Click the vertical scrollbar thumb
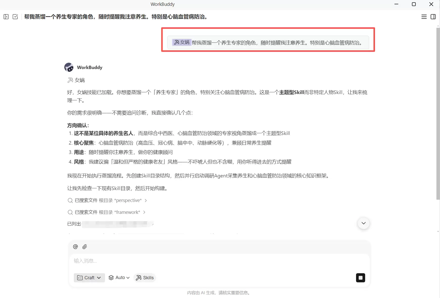The height and width of the screenshot is (298, 440). coord(438,114)
